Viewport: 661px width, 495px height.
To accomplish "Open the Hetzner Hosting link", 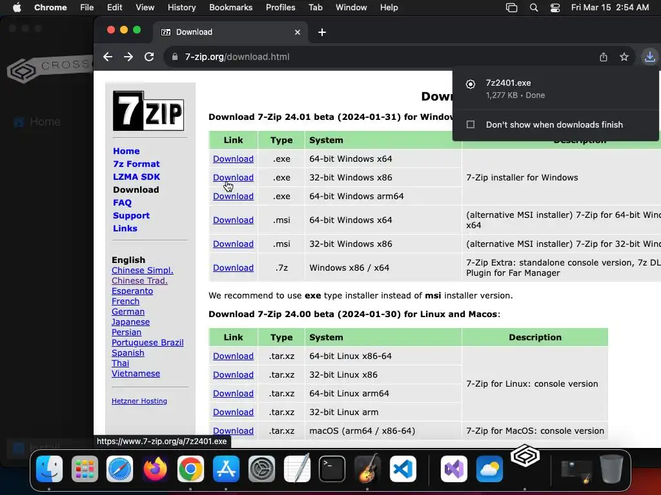I will 139,401.
